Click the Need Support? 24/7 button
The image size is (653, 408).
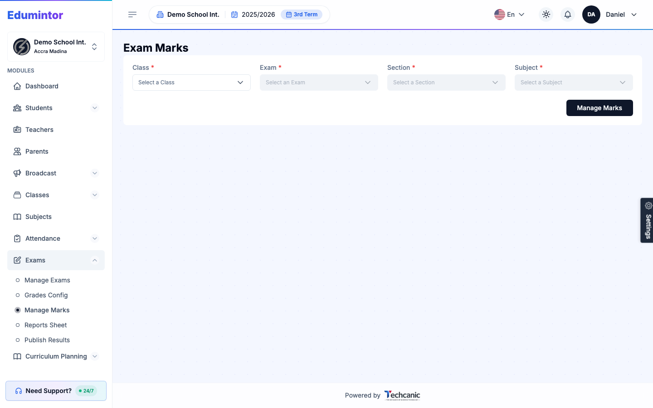pos(56,391)
